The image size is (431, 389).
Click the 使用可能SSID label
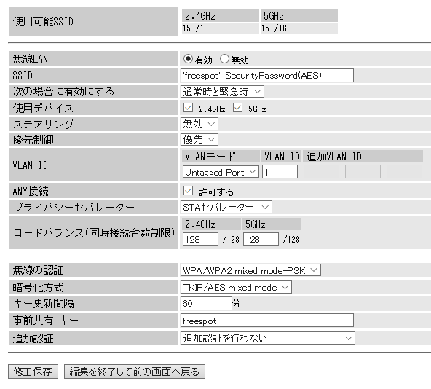click(x=43, y=22)
